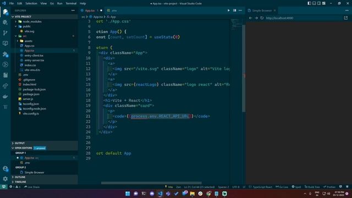Image resolution: width=352 pixels, height=198 pixels.
Task: Open the Extensions view icon
Action: click(x=5, y=54)
